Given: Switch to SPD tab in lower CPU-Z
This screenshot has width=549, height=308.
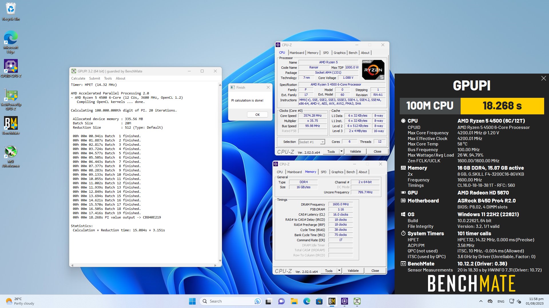Looking at the screenshot, I should tap(323, 172).
